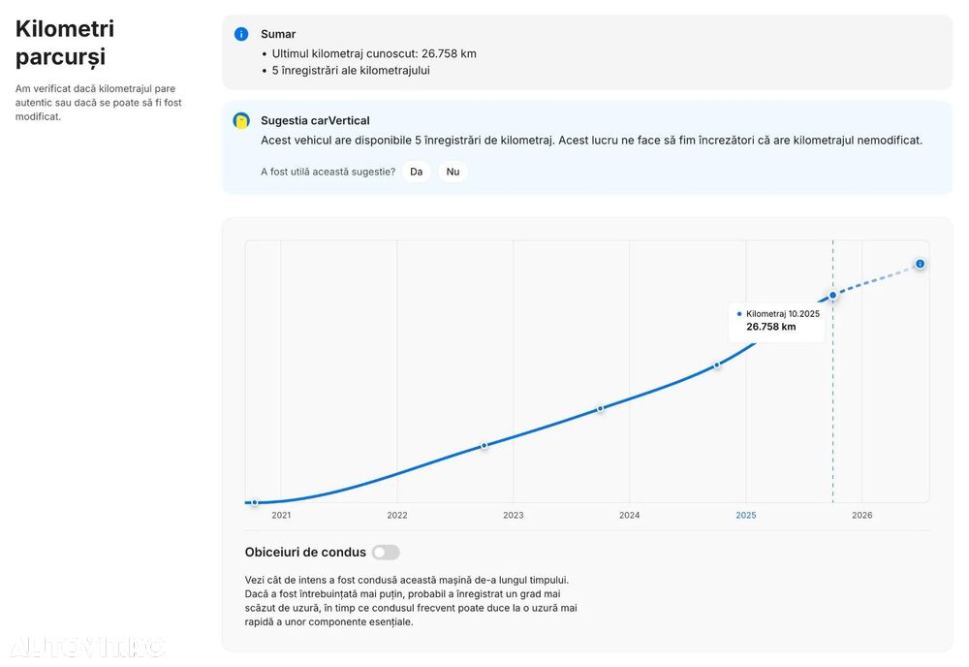Click the info icon ending the dashed forecast line
969x667 pixels.
[920, 264]
